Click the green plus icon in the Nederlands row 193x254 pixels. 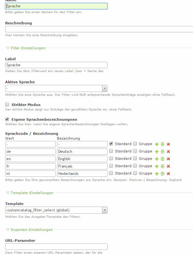[x=157, y=174]
